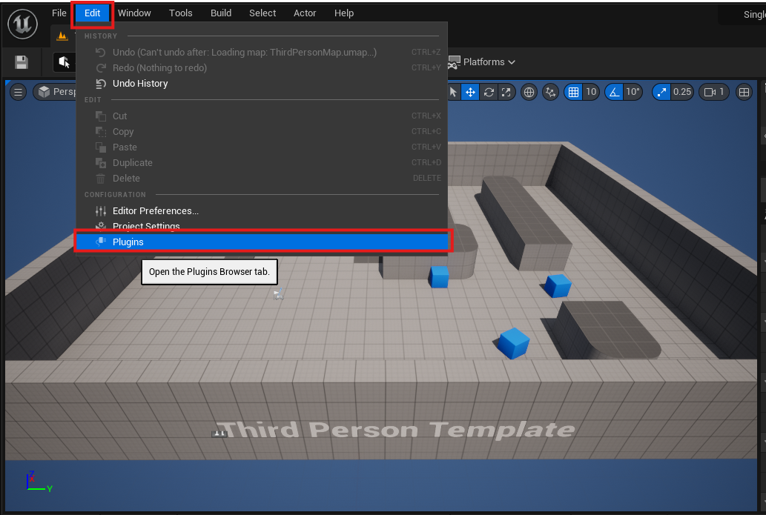Toggle scale snapping
This screenshot has width=766, height=515.
[x=662, y=92]
